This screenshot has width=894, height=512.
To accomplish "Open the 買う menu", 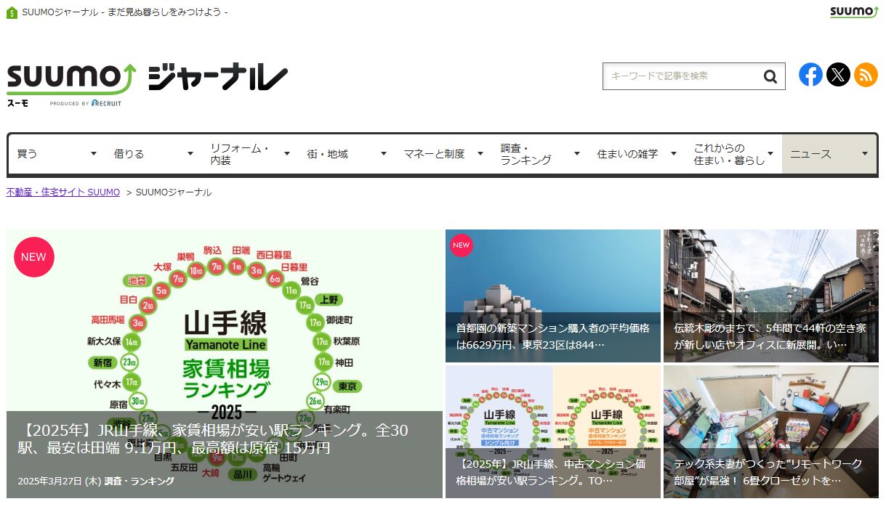I will [x=57, y=154].
